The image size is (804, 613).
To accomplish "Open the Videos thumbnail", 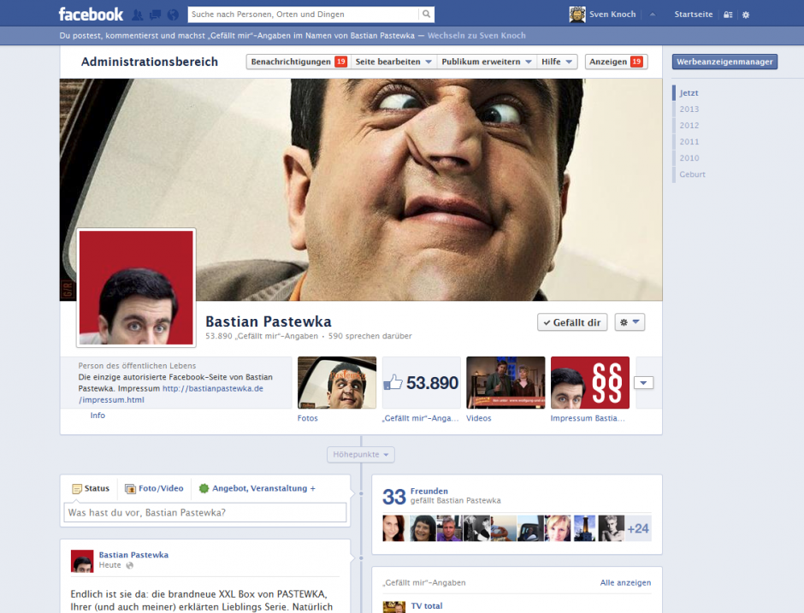I will pyautogui.click(x=505, y=382).
